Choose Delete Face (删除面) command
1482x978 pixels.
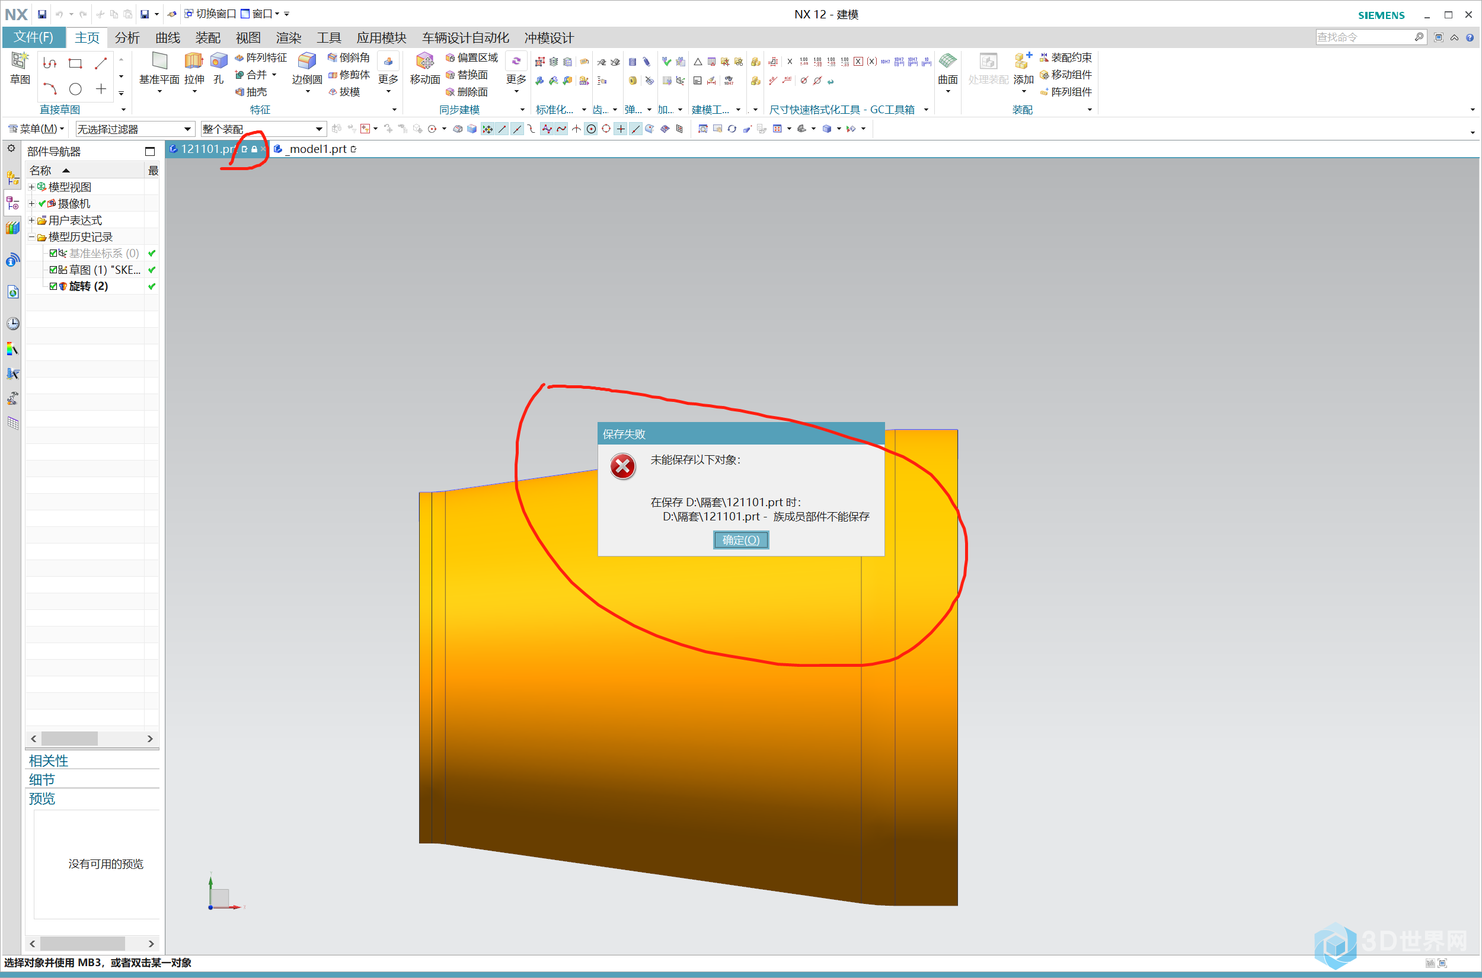click(467, 92)
